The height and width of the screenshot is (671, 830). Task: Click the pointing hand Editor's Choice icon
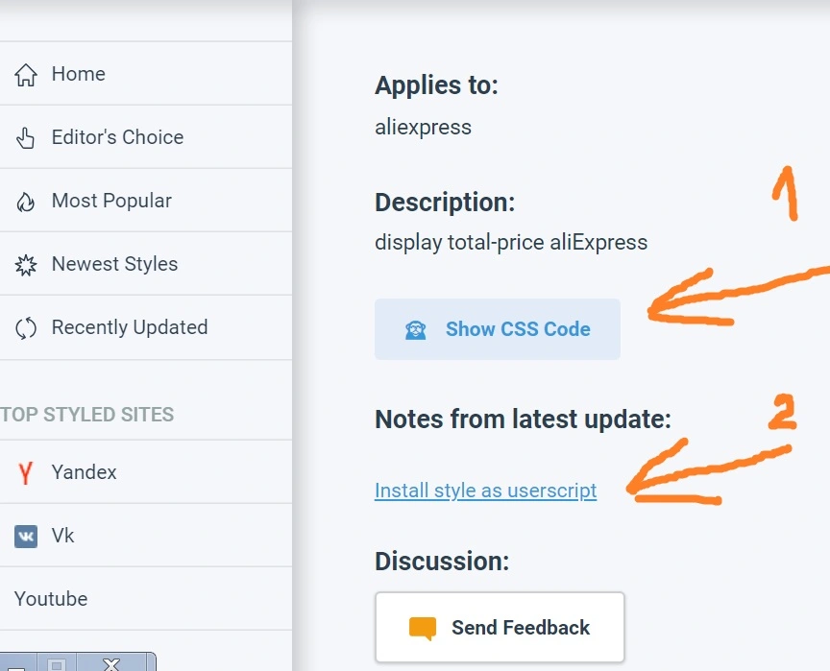pyautogui.click(x=25, y=138)
